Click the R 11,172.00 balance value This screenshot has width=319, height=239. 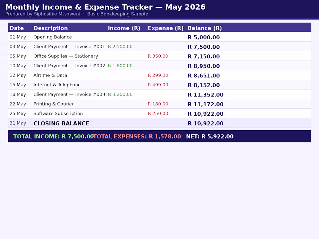pos(206,104)
